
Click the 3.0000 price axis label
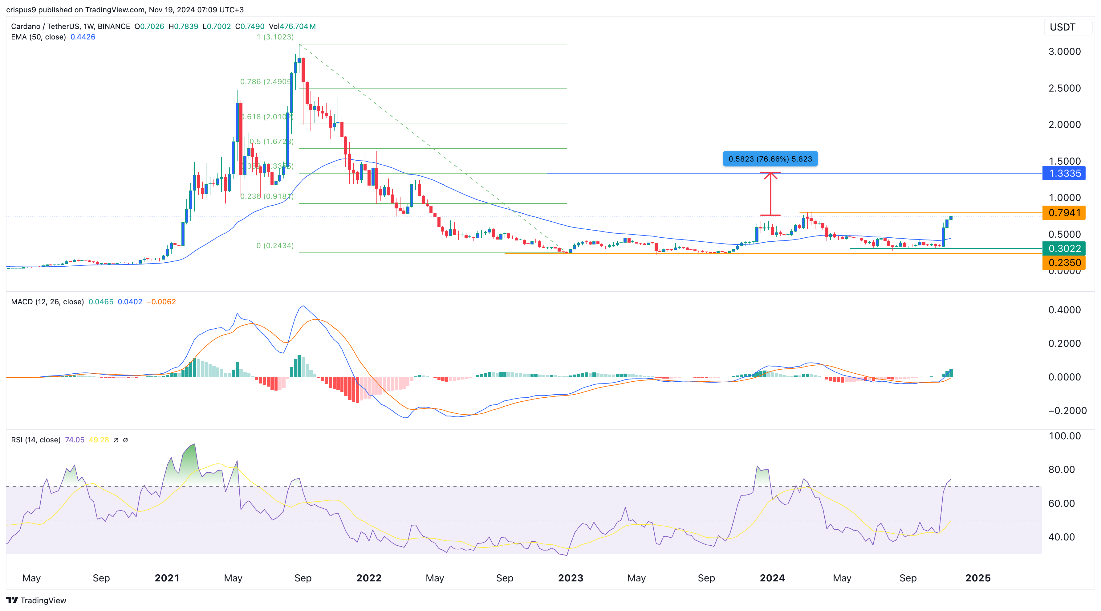[x=1064, y=52]
